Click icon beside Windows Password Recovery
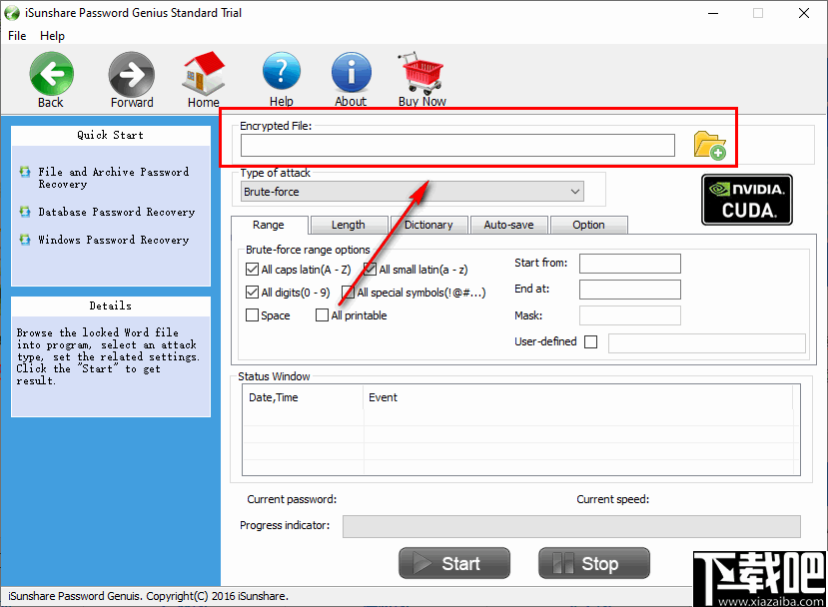 coord(25,240)
